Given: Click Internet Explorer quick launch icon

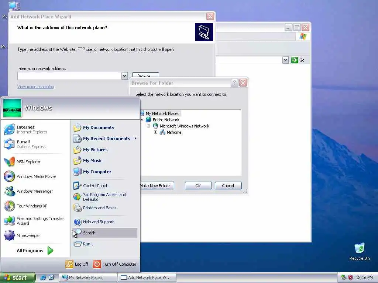Looking at the screenshot, I should (43, 277).
